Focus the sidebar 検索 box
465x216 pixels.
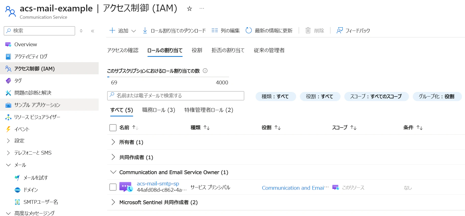pyautogui.click(x=40, y=31)
